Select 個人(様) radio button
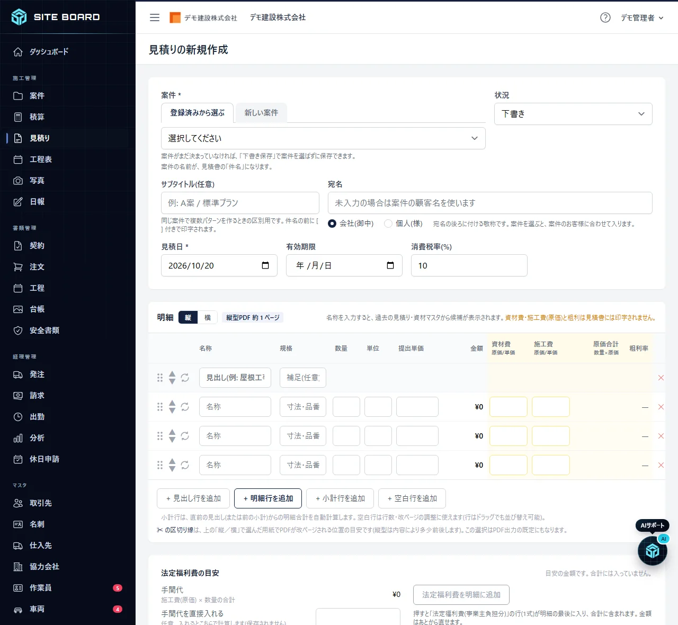This screenshot has width=678, height=625. pyautogui.click(x=388, y=224)
